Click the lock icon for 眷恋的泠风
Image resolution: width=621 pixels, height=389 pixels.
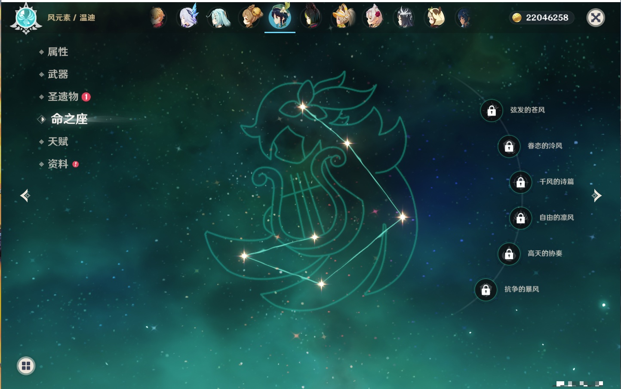coord(509,147)
